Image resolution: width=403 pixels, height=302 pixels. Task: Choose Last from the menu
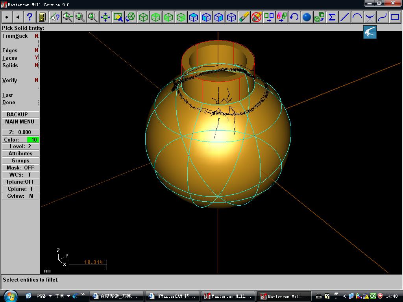pyautogui.click(x=7, y=95)
